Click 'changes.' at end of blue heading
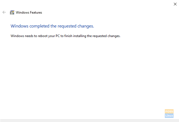The width and height of the screenshot is (179, 122). (86, 26)
